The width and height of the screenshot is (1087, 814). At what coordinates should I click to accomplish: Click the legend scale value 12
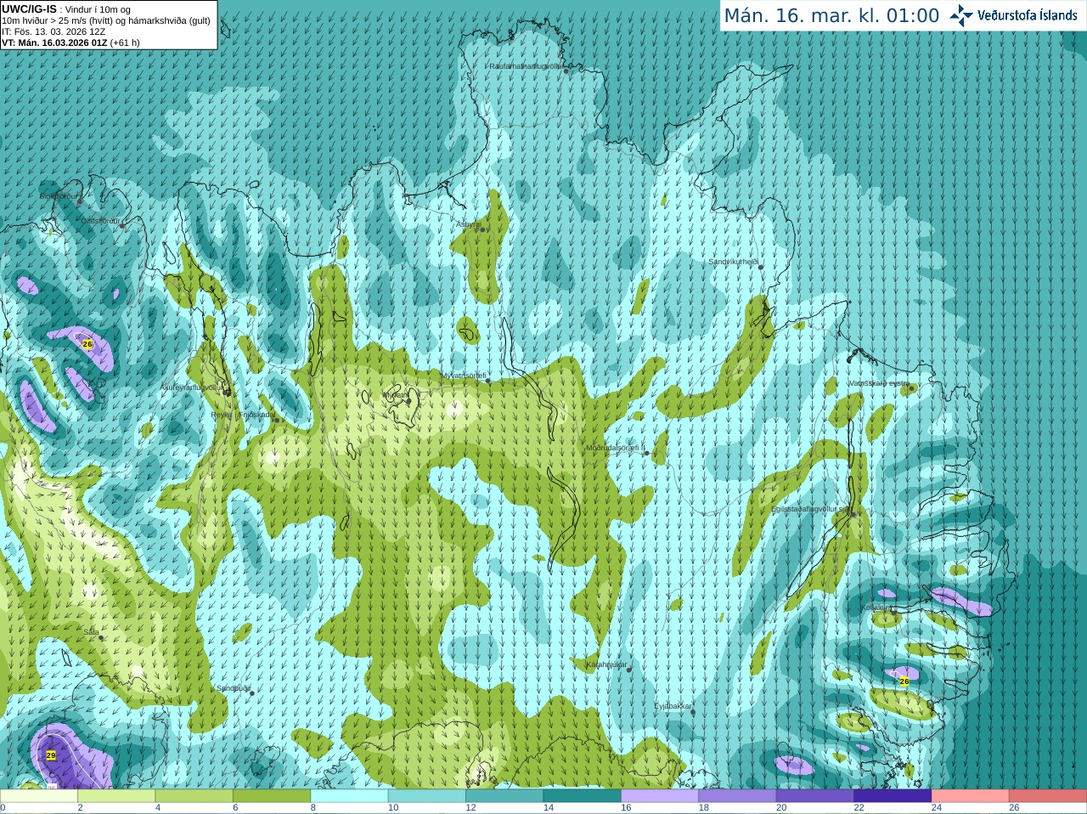[470, 808]
